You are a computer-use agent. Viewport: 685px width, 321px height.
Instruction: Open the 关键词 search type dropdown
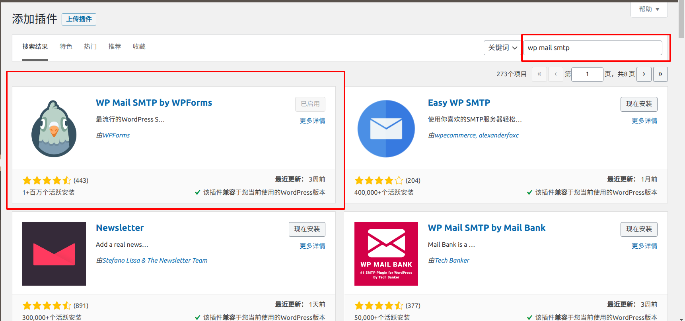point(502,48)
